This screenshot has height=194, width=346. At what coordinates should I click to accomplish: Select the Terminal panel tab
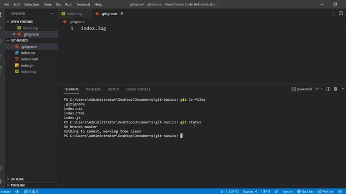(71, 89)
